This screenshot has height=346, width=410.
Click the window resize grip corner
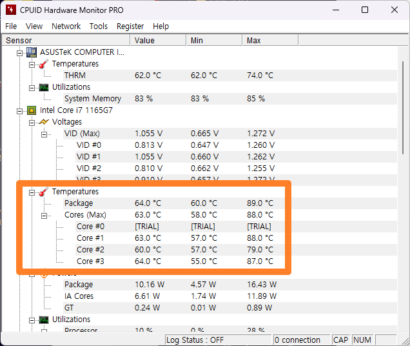click(x=405, y=341)
